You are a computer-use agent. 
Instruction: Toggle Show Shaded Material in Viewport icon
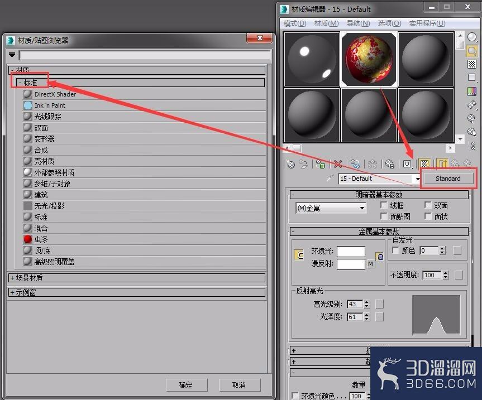click(425, 164)
